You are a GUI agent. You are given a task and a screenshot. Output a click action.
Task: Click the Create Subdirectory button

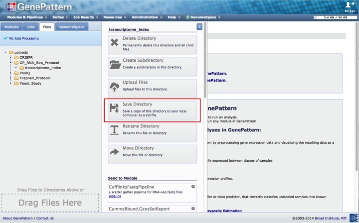(x=152, y=67)
